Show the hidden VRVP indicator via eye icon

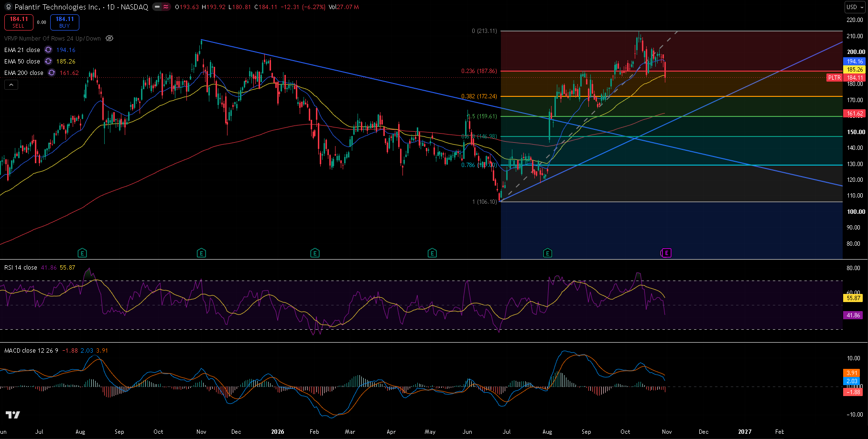pos(109,39)
